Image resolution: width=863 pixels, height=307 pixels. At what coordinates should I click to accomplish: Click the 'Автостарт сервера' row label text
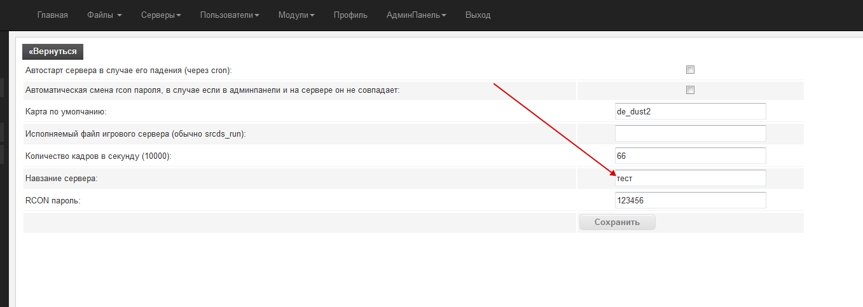[x=128, y=70]
